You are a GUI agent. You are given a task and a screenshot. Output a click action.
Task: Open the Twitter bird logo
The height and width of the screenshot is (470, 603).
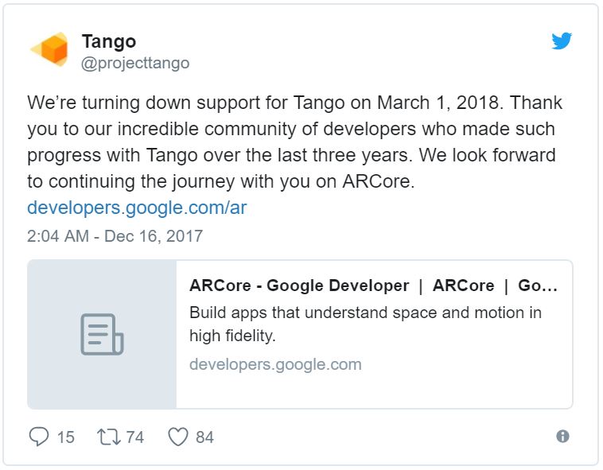click(x=562, y=41)
